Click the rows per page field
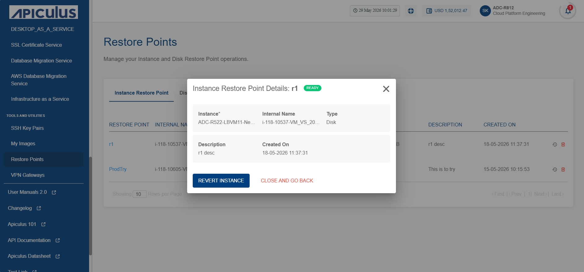The width and height of the screenshot is (584, 272). (x=140, y=194)
